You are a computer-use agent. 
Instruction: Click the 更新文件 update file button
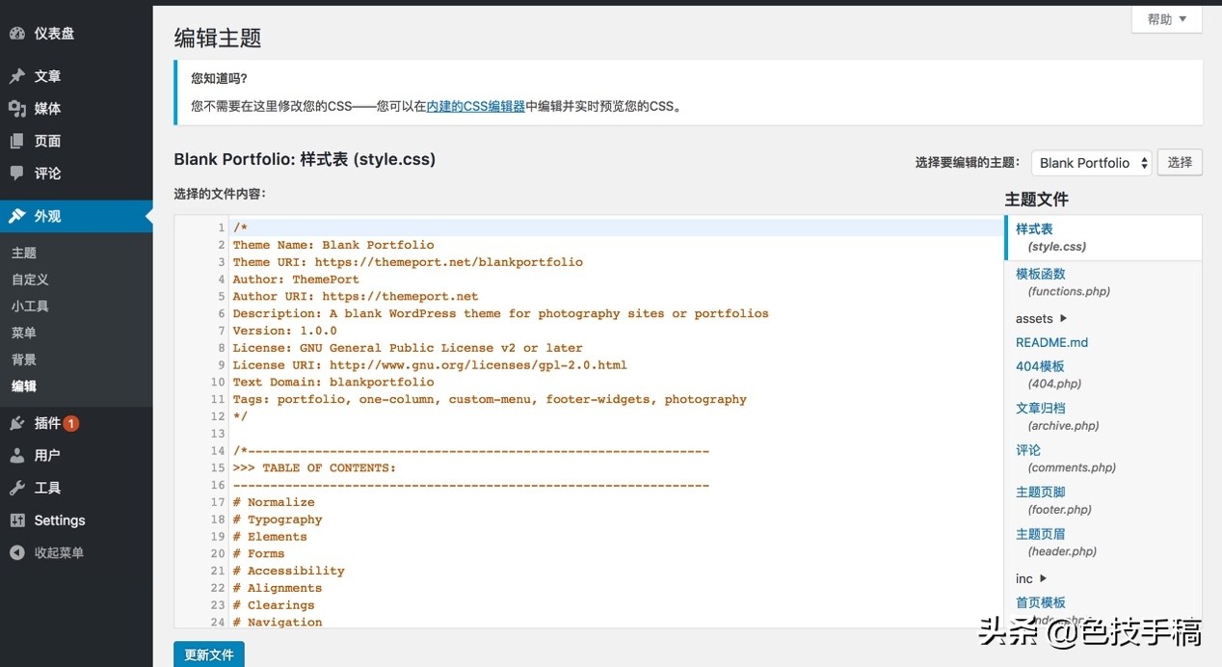[209, 654]
